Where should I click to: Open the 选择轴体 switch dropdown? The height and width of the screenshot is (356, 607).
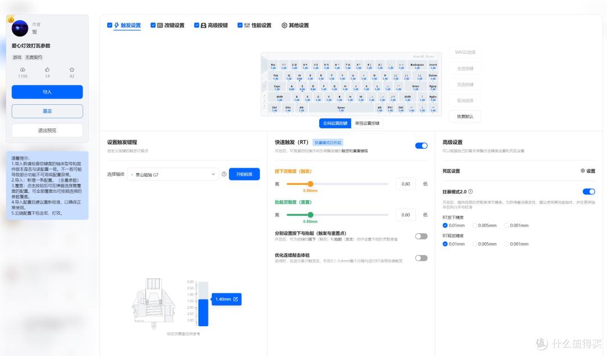tap(173, 174)
